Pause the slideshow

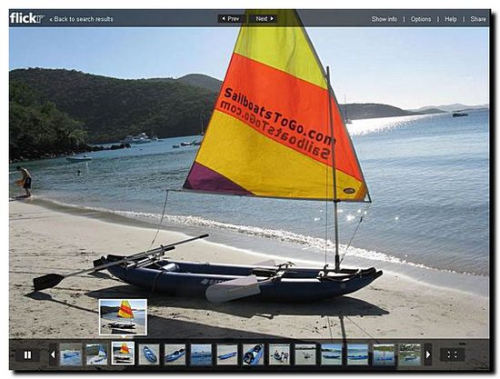tap(28, 354)
